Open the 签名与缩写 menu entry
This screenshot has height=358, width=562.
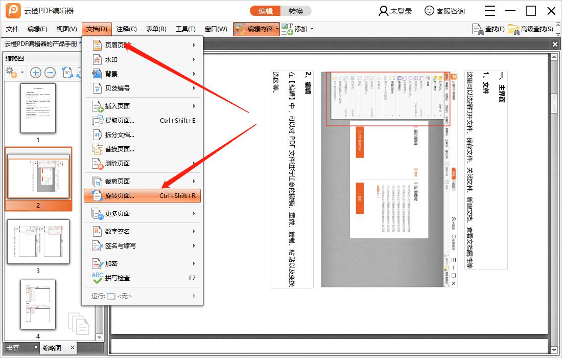pos(143,246)
